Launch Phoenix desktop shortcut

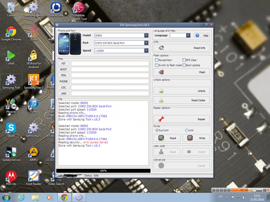pyautogui.click(x=11, y=106)
